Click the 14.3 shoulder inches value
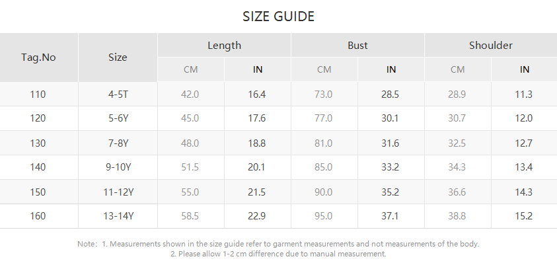 tap(524, 192)
